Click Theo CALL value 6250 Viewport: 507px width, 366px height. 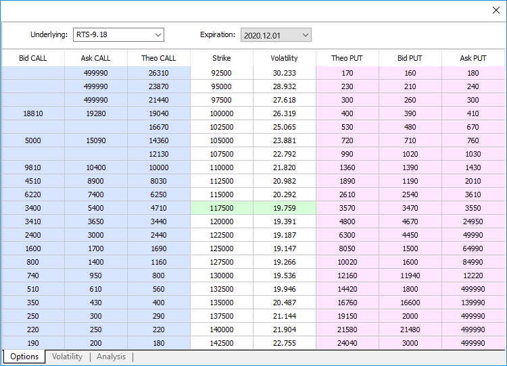click(158, 194)
